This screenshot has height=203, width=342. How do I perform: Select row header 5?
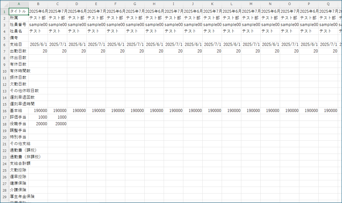[x=4, y=38]
